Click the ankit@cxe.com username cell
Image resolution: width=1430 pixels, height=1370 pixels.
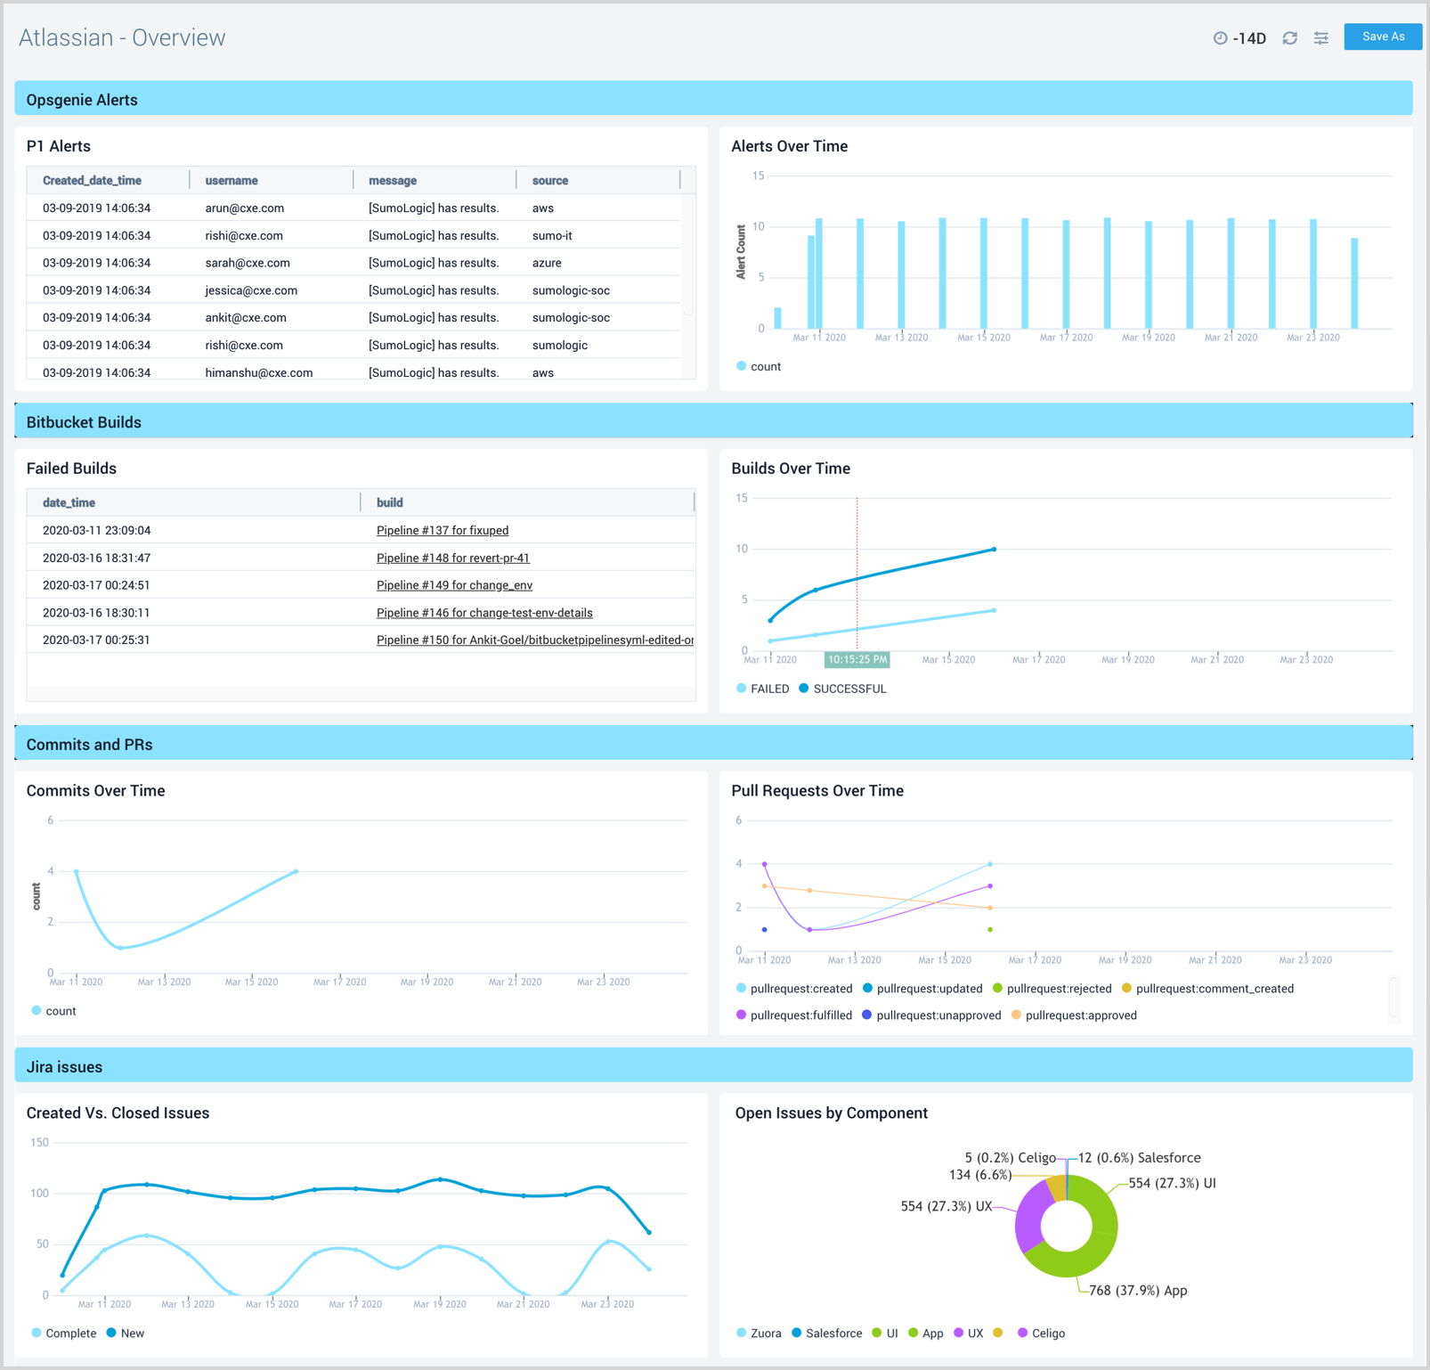pos(246,318)
